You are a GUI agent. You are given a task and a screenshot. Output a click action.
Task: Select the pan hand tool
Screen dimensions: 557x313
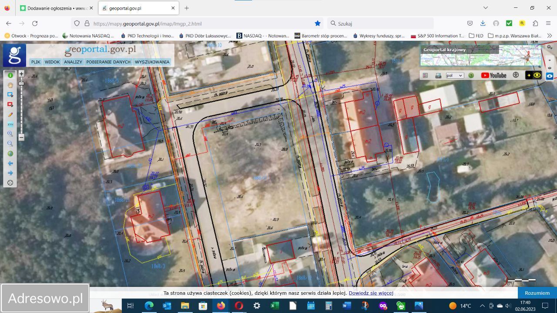click(x=10, y=85)
